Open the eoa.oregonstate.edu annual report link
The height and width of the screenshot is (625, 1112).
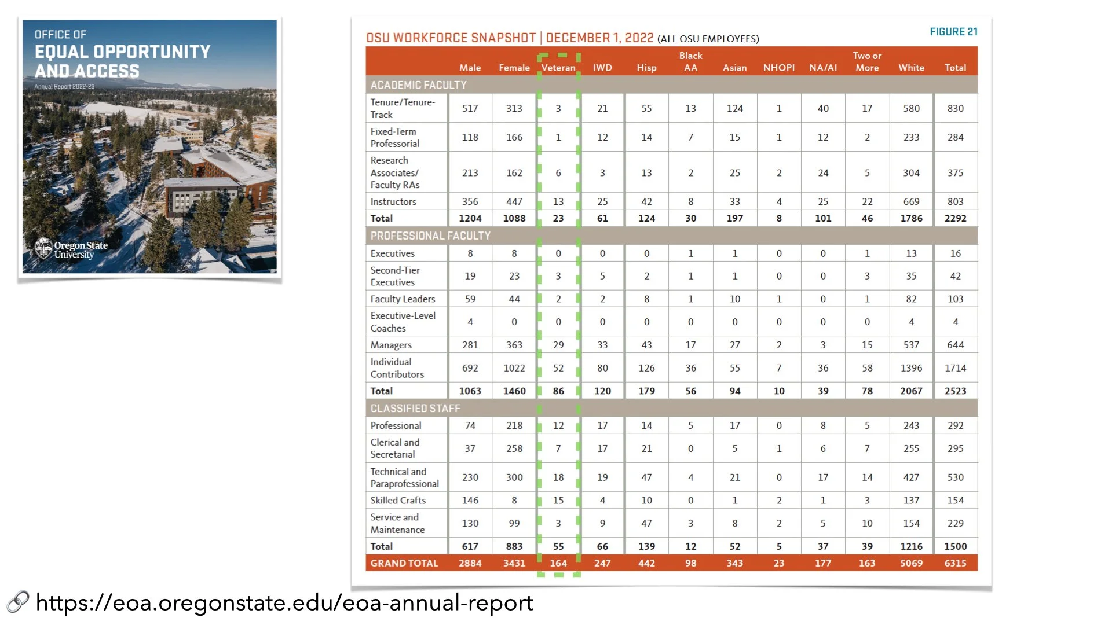284,603
